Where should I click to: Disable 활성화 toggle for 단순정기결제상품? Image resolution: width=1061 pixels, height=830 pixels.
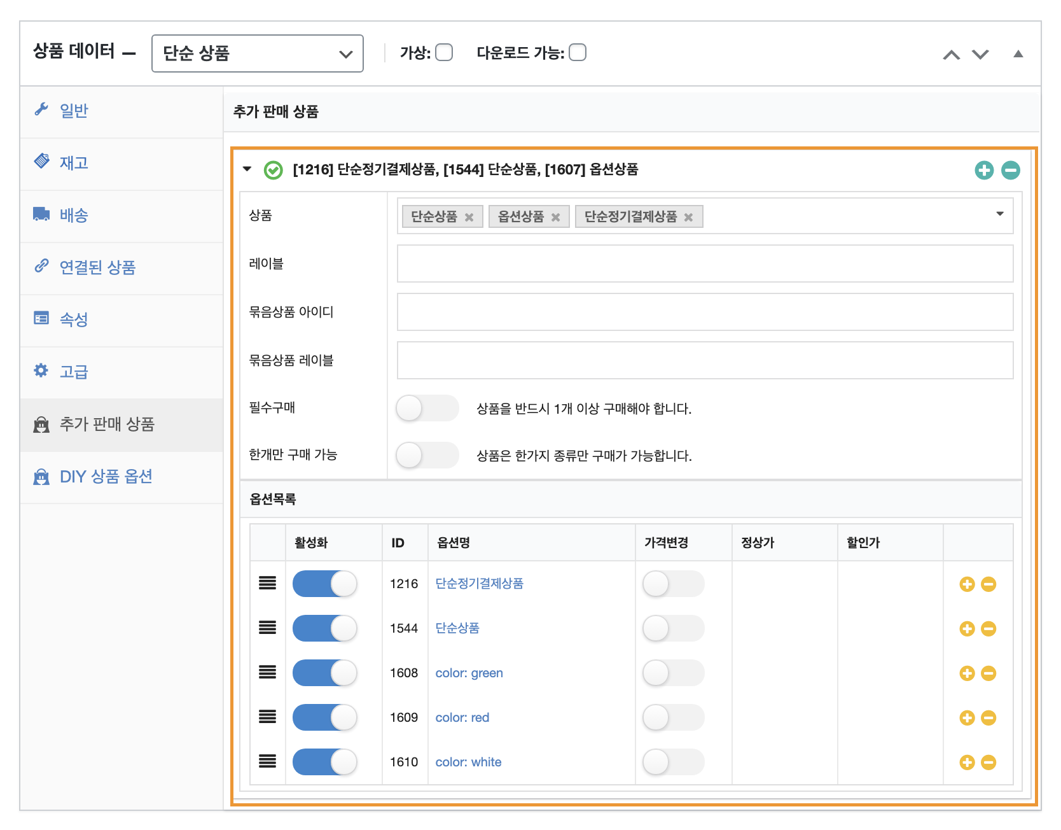[x=325, y=584]
